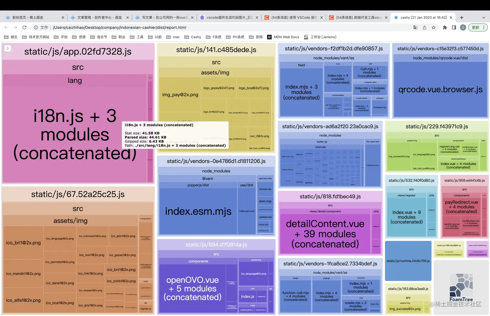Open the MDN Web Docs bookmark
Screen dimensions: 490x316
pyautogui.click(x=283, y=37)
